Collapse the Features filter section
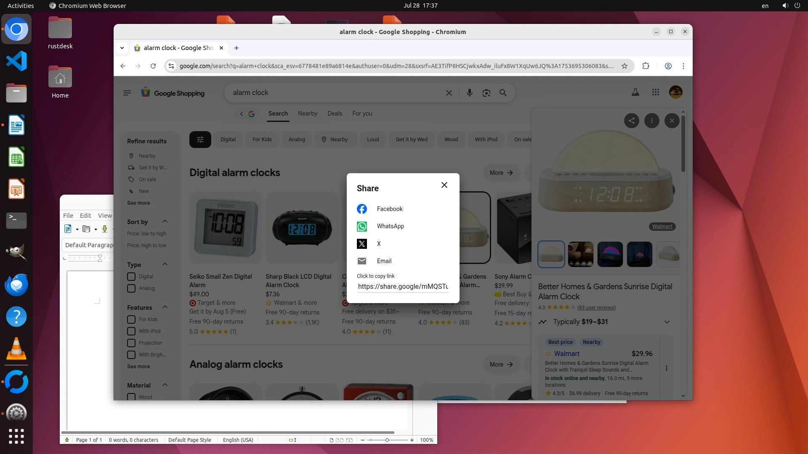This screenshot has width=808, height=454. (165, 307)
